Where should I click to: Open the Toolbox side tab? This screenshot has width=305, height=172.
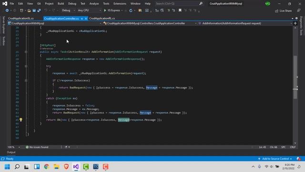[3, 41]
